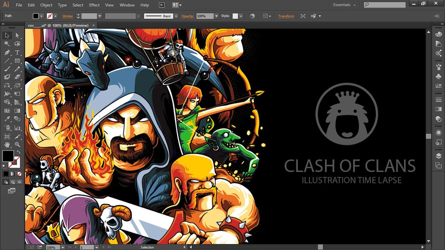The height and width of the screenshot is (250, 445).
Task: Open the Layers panel
Action: click(x=438, y=156)
